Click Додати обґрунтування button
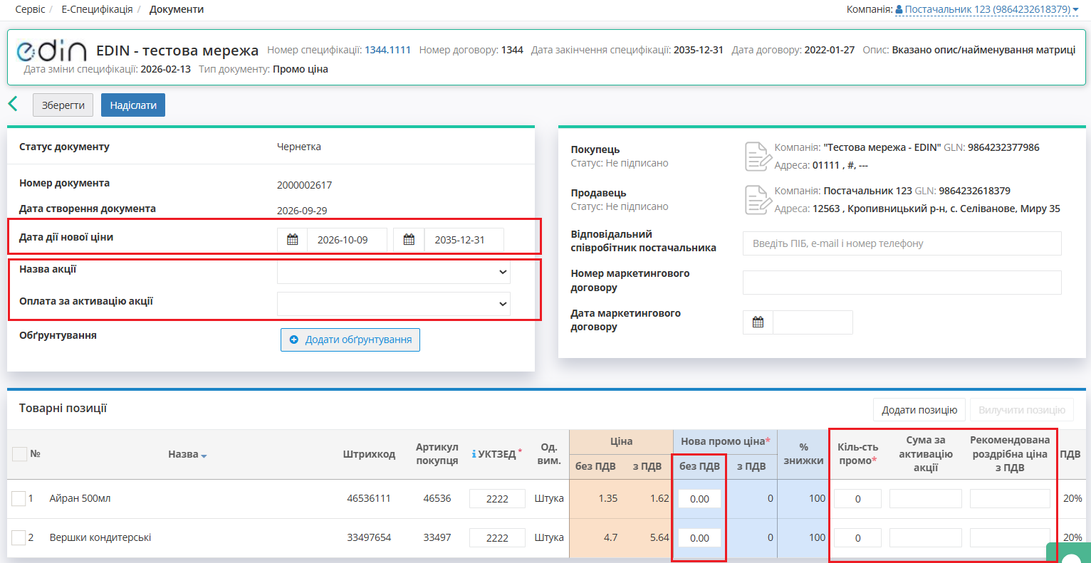This screenshot has height=563, width=1091. coord(350,340)
